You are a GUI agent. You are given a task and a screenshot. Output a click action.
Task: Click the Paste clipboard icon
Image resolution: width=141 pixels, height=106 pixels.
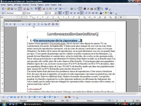[x=51, y=9]
